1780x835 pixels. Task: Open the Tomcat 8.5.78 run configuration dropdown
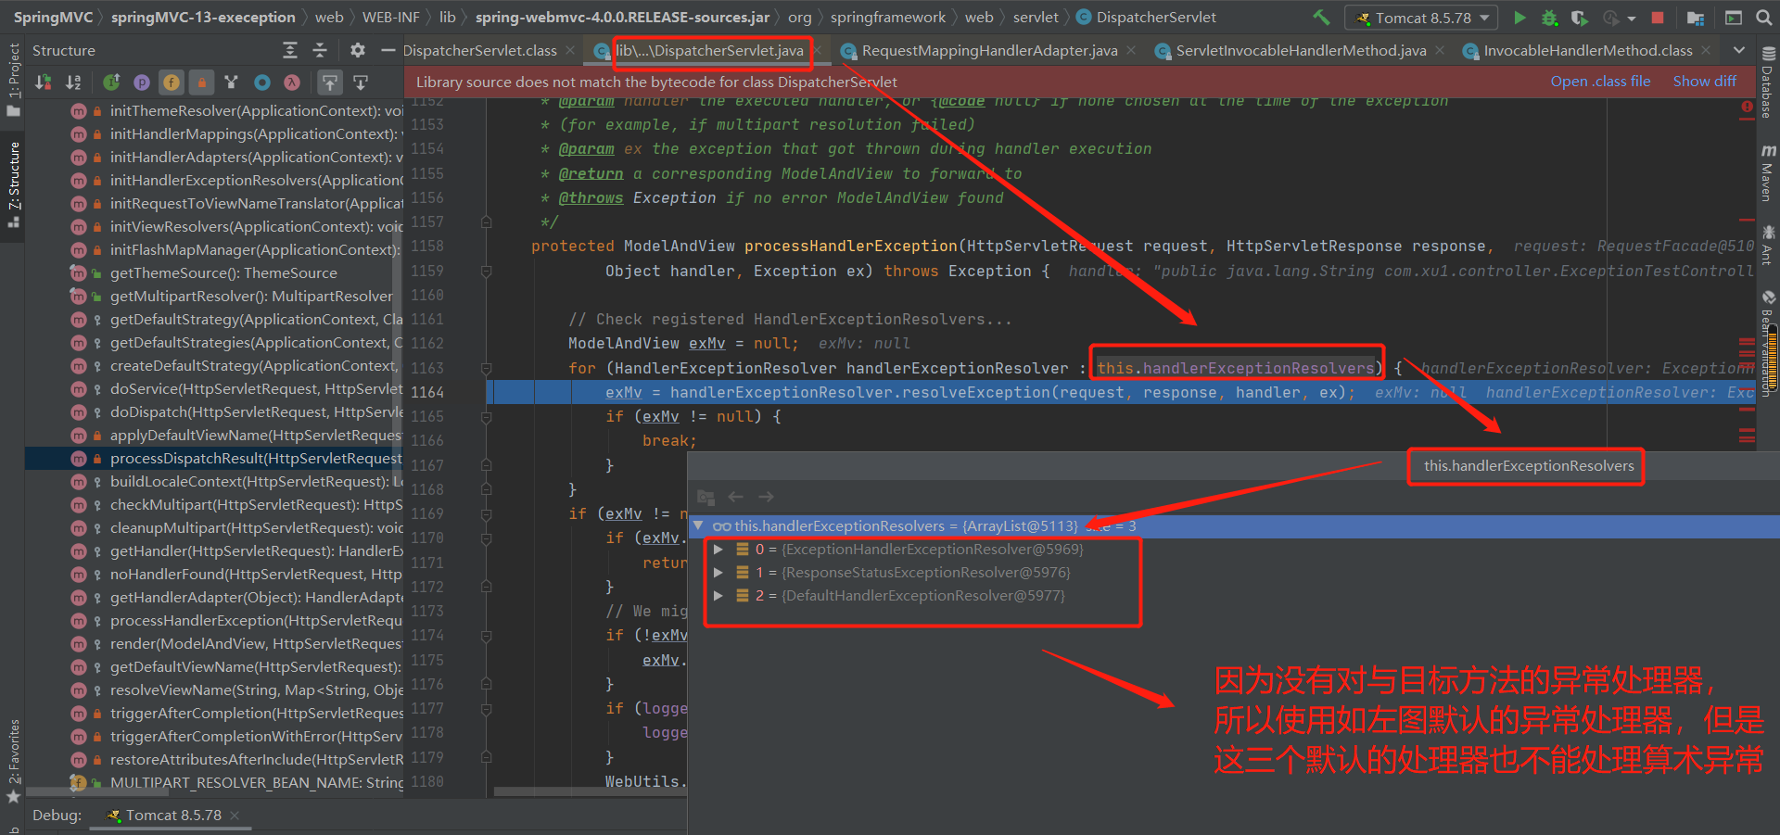(1422, 18)
